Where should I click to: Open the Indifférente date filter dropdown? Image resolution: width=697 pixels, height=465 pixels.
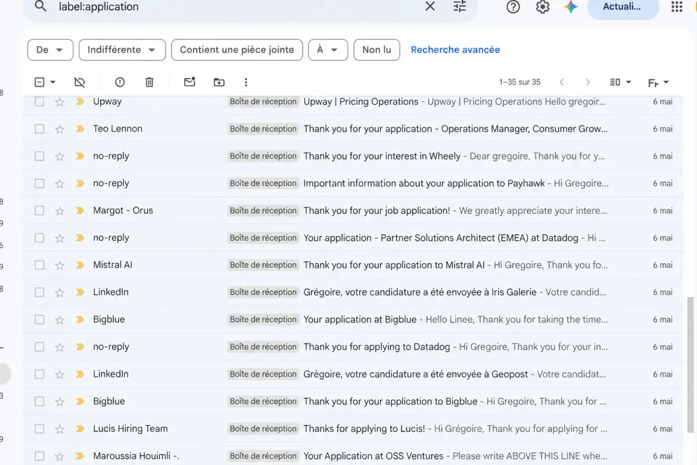[122, 50]
